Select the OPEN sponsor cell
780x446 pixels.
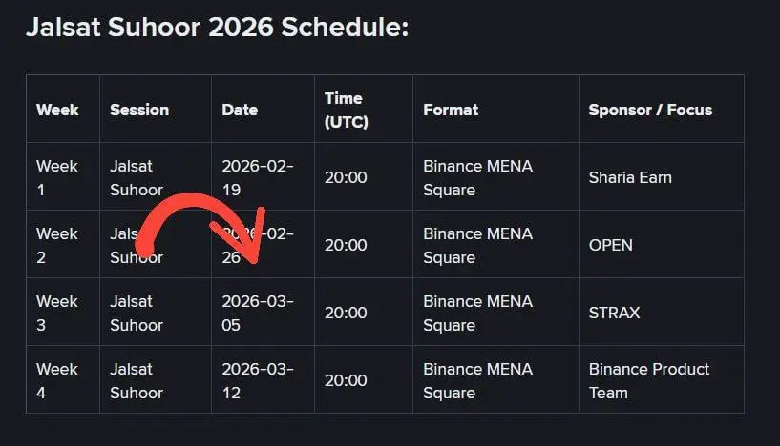(611, 245)
